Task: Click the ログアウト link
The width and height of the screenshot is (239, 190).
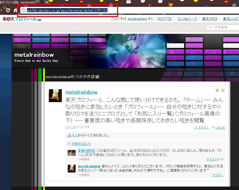Action: 165,19
